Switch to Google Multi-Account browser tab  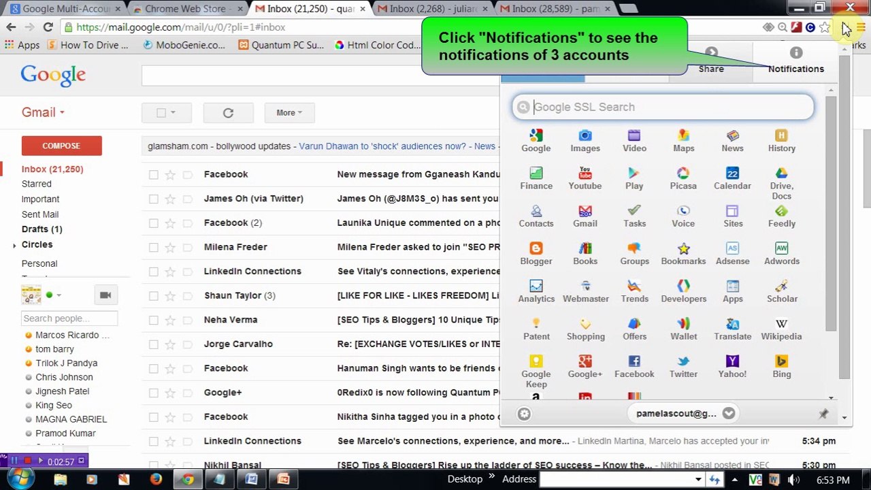[66, 9]
